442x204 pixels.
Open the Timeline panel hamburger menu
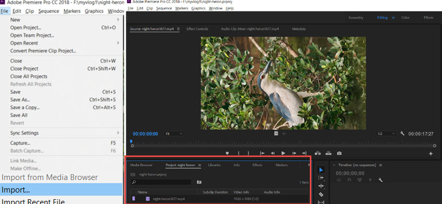tap(380, 165)
